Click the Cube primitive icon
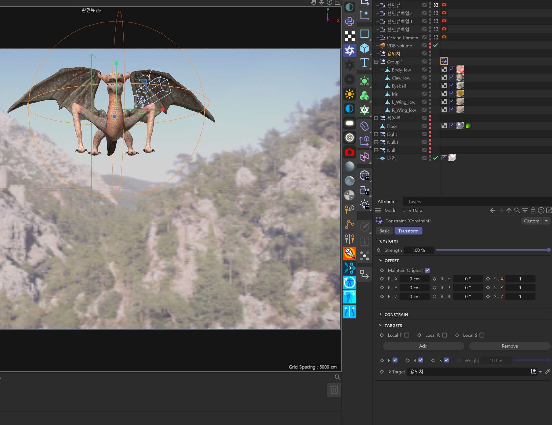 pyautogui.click(x=364, y=48)
